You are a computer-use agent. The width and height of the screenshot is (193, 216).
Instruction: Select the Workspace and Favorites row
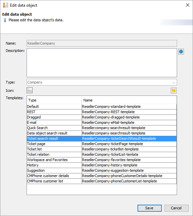coord(102,160)
